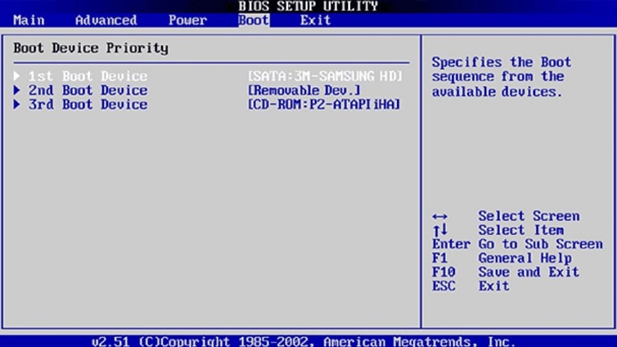Click the American Megatrends copyright line

coord(304,341)
